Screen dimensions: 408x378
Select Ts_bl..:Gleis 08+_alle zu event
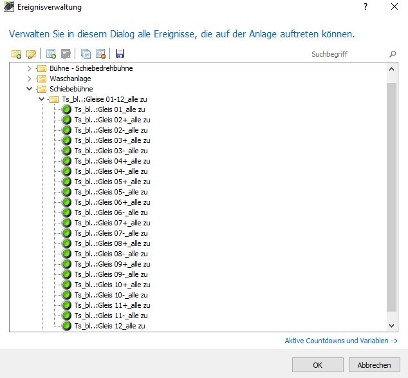[112, 243]
